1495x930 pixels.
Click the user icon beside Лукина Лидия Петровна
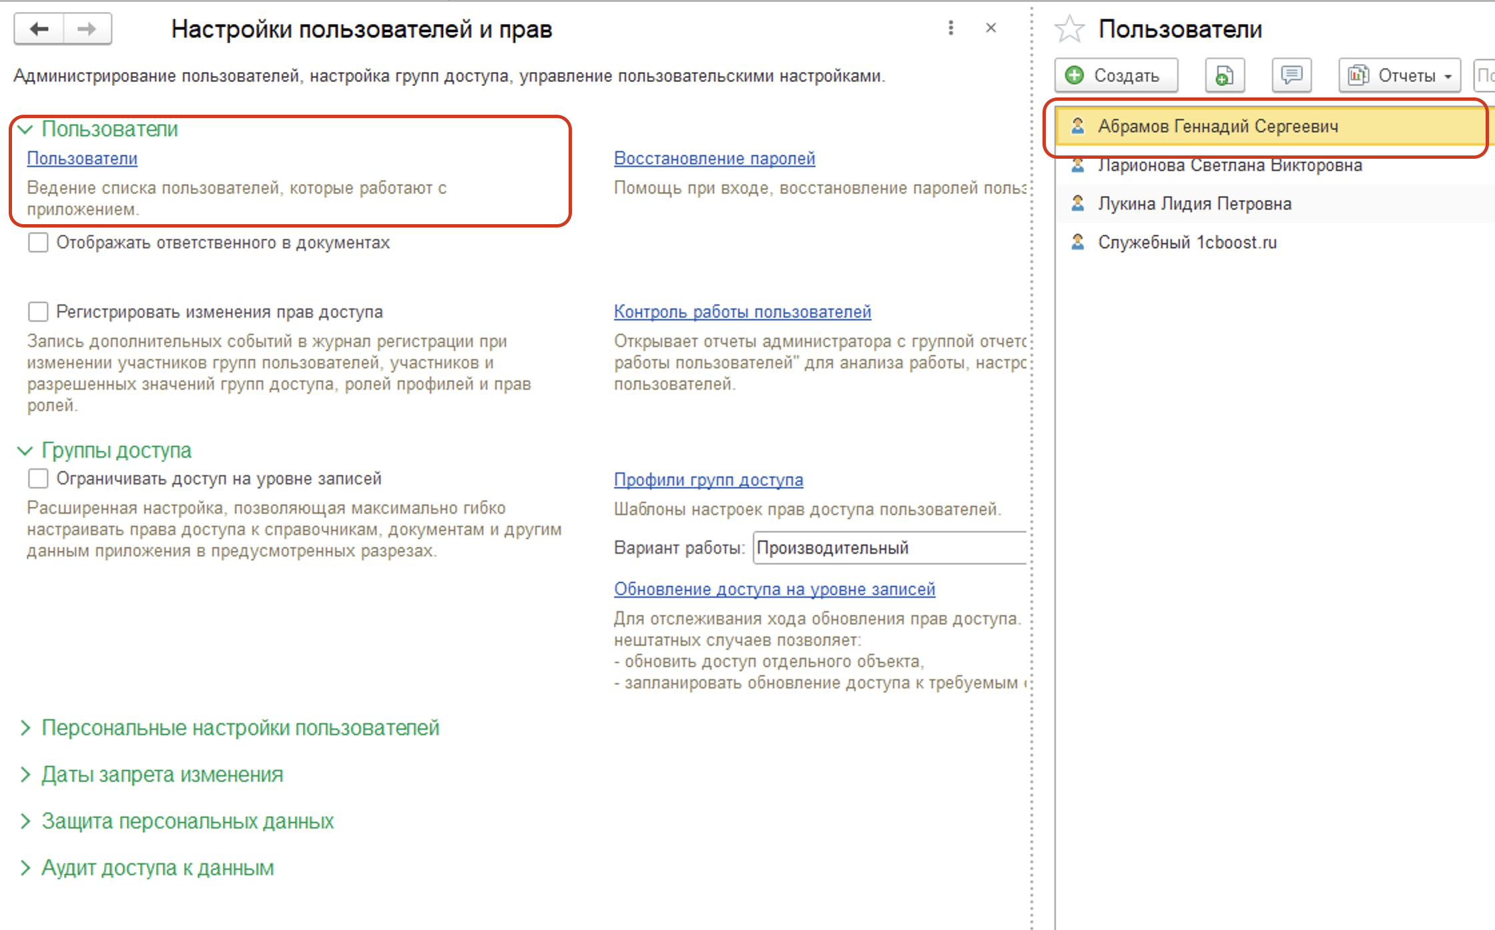[x=1079, y=203]
